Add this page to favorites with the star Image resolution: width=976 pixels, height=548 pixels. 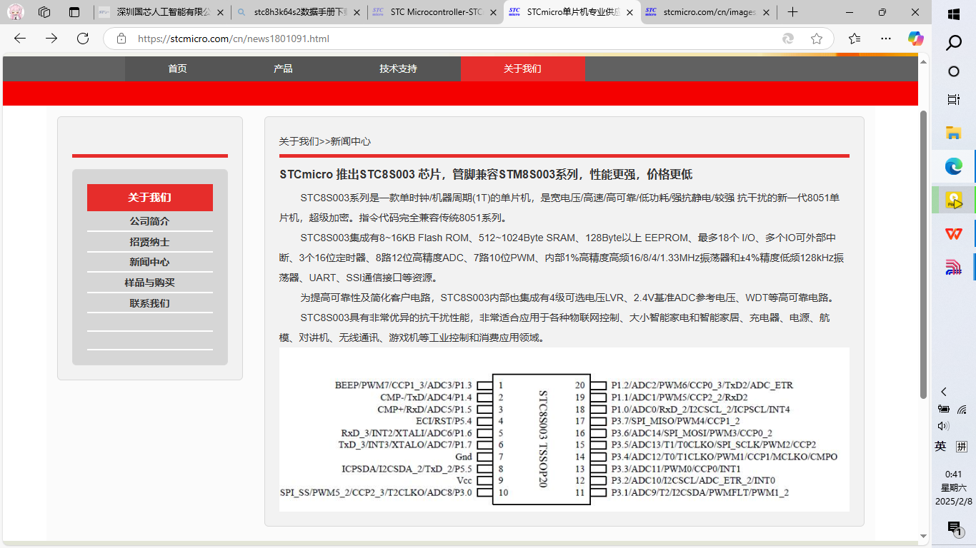[x=817, y=39]
